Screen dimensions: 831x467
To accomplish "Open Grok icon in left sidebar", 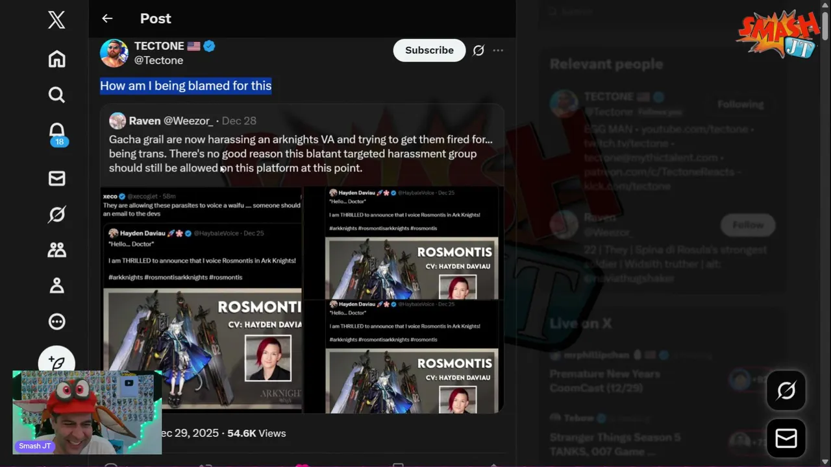I will (56, 214).
